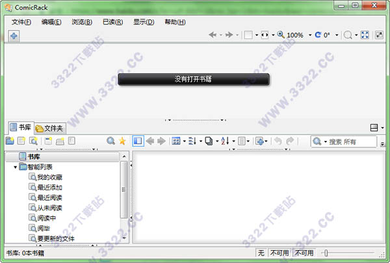Click the open-in-new-window icon in library toolbar
The height and width of the screenshot is (263, 390).
pos(48,141)
